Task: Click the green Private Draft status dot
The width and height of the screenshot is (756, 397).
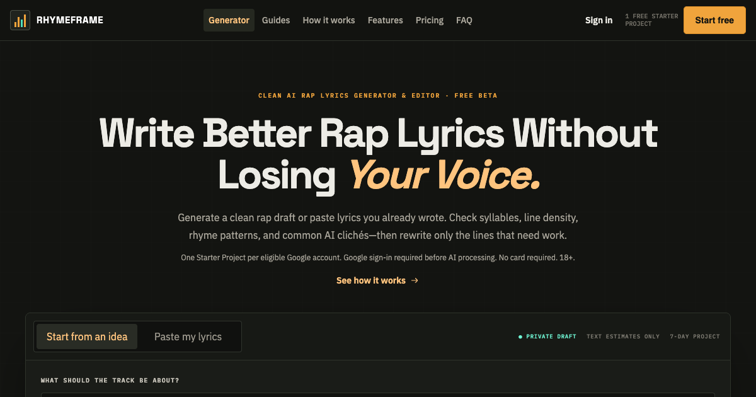Action: 520,337
